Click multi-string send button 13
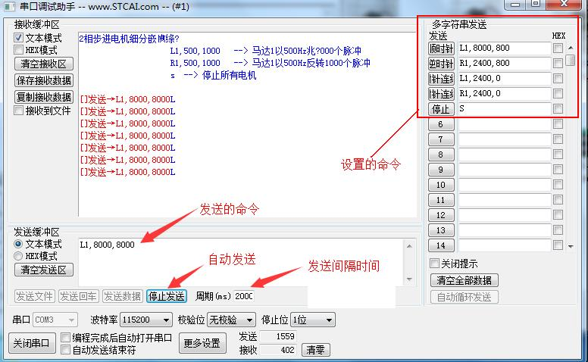 tap(441, 230)
